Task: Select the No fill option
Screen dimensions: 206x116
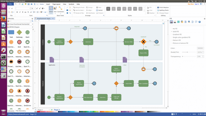Action: [x=174, y=29]
